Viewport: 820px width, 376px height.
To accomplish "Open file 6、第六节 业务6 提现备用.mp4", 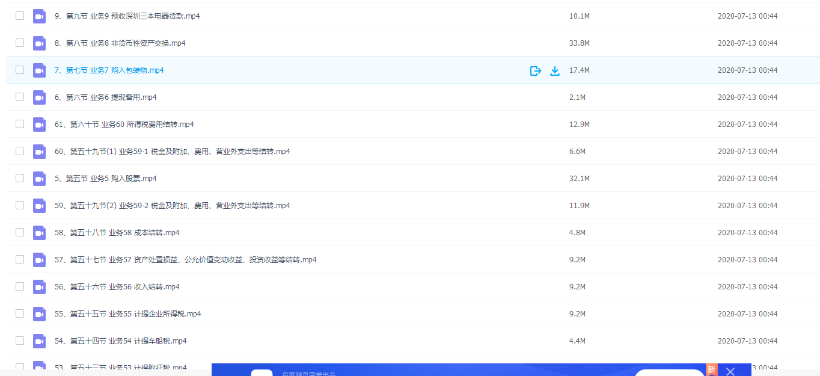I will pos(105,97).
